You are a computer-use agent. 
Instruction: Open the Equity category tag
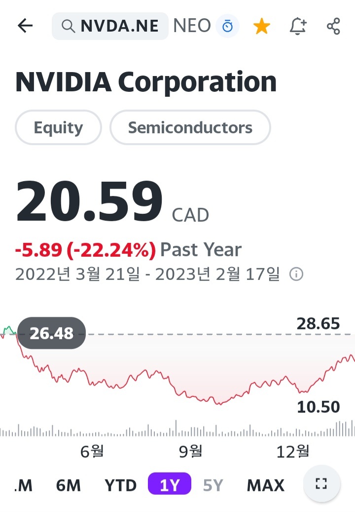58,127
